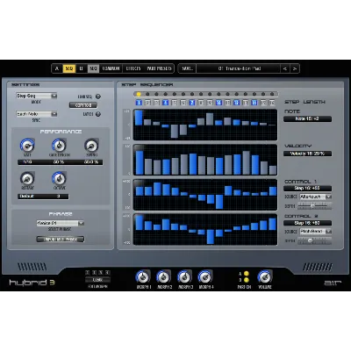Click the Control 1 step value readout

pyautogui.click(x=307, y=188)
